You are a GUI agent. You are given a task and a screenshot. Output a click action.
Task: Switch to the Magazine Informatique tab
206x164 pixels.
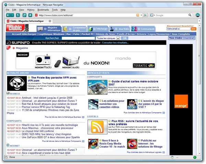click(49, 29)
